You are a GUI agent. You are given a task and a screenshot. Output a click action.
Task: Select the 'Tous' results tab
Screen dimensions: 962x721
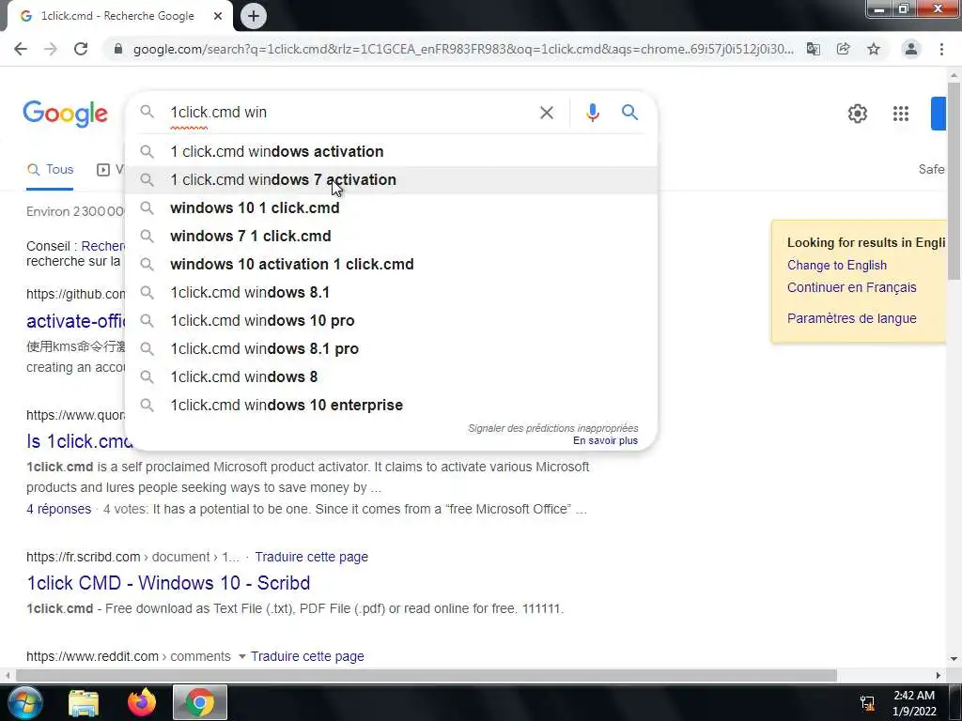coord(51,170)
